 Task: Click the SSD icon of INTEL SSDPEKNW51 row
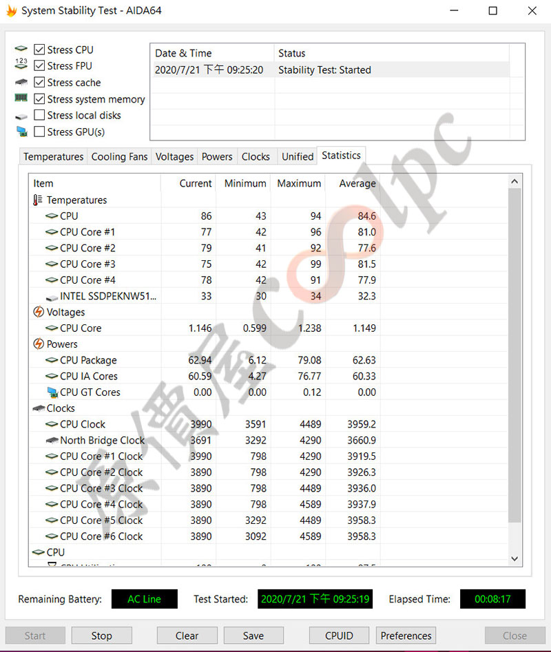[52, 297]
